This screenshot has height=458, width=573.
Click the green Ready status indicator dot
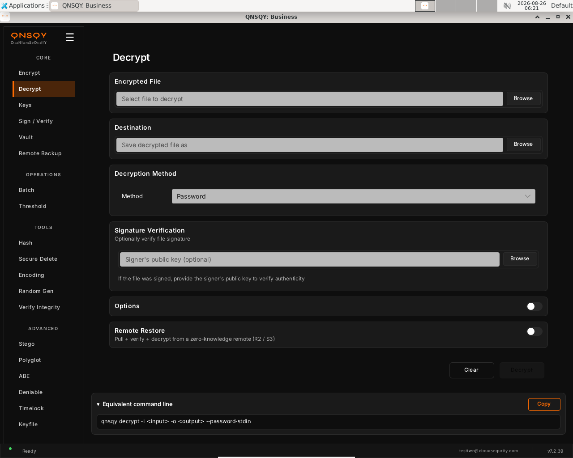pyautogui.click(x=10, y=449)
